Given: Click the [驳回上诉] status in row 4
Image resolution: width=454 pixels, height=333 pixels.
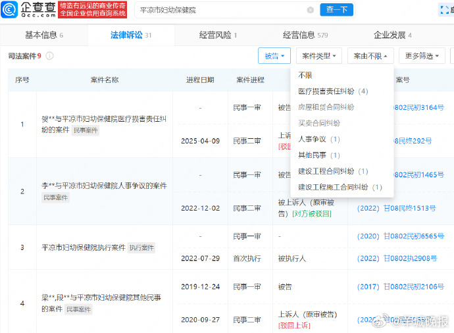Looking at the screenshot, I should tap(294, 326).
